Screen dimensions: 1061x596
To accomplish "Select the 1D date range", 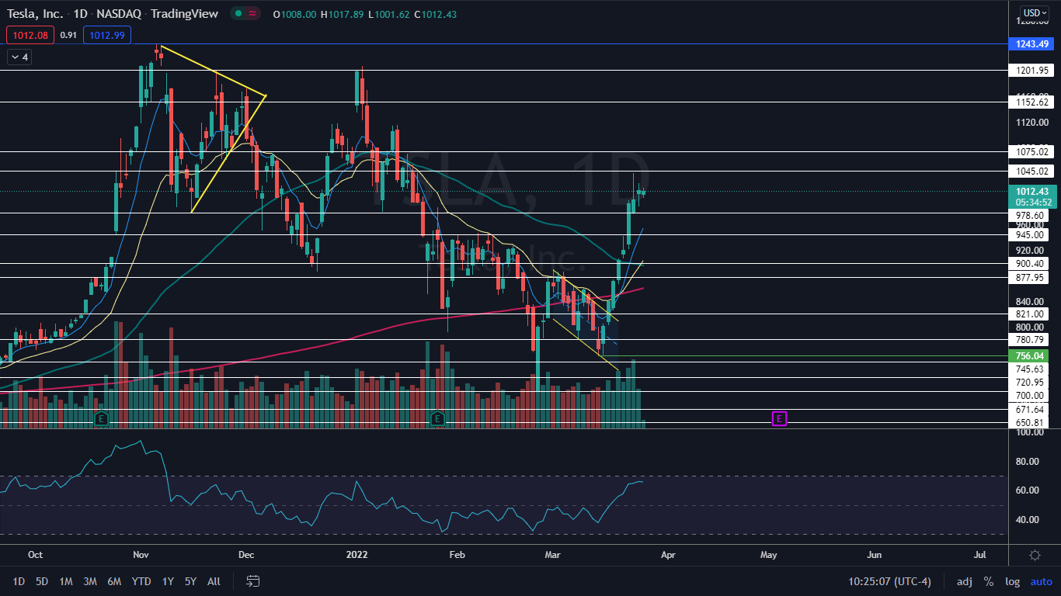I will coord(19,581).
